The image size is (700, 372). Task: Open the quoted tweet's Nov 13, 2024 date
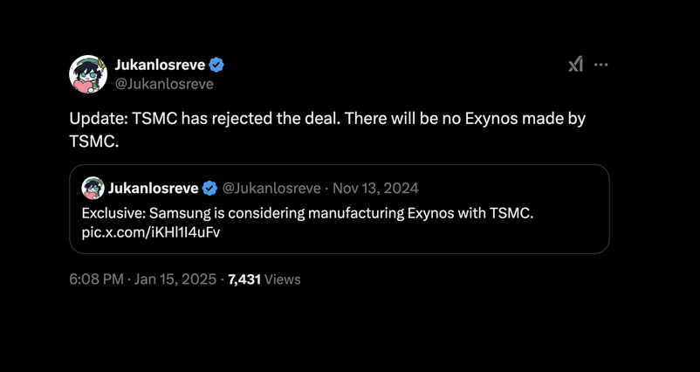375,188
